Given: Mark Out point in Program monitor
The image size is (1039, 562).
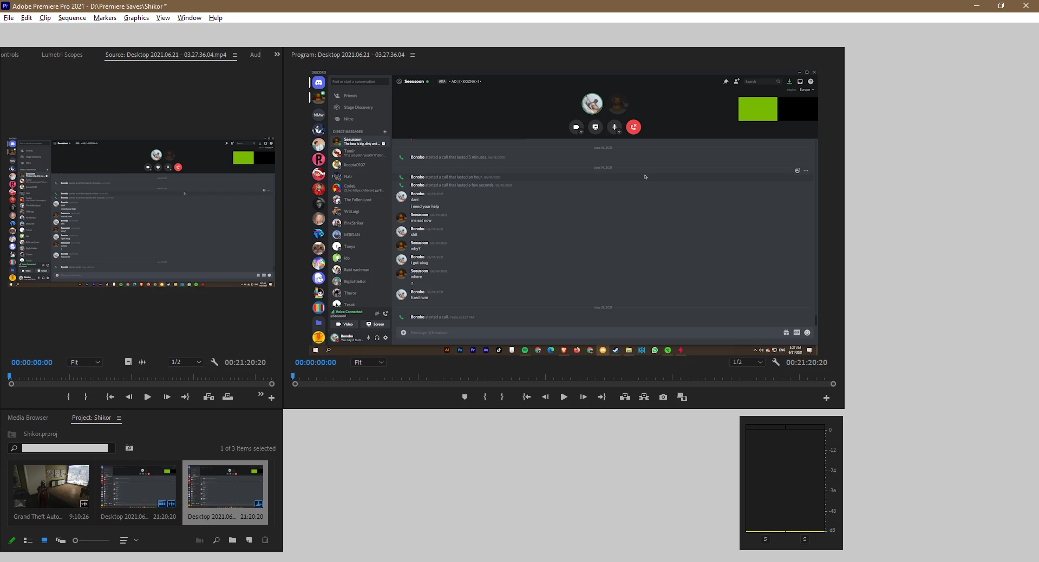Looking at the screenshot, I should click(502, 397).
